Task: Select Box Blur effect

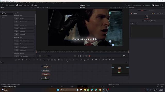Action: tap(24, 19)
